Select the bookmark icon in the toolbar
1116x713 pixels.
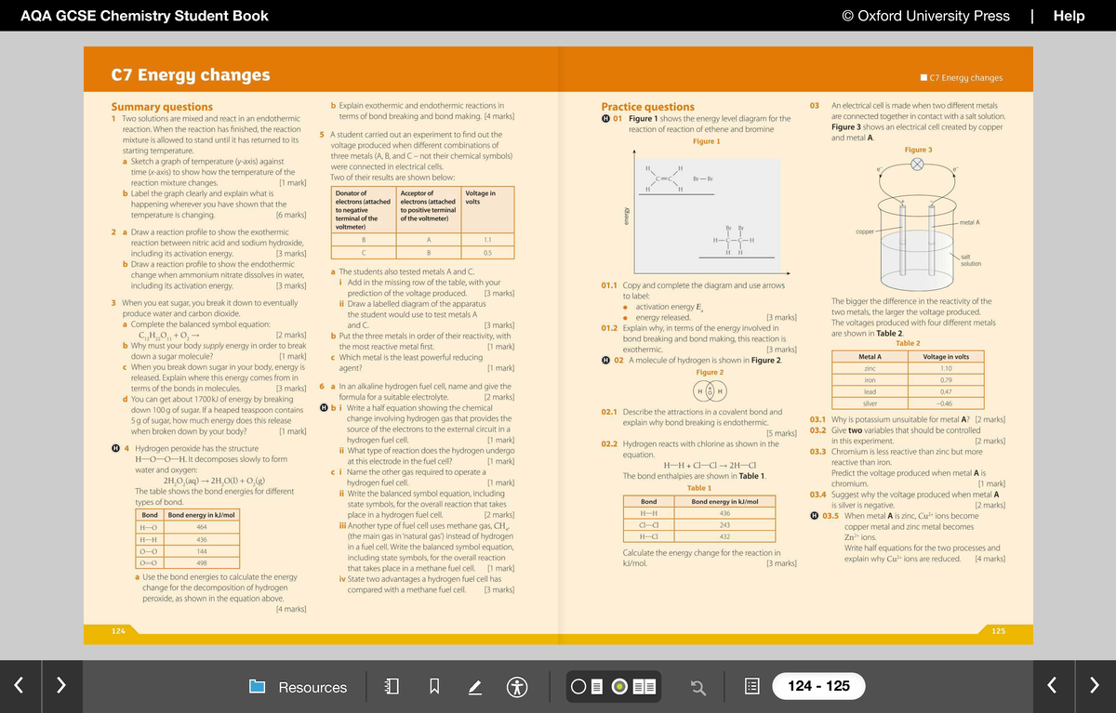pos(434,687)
